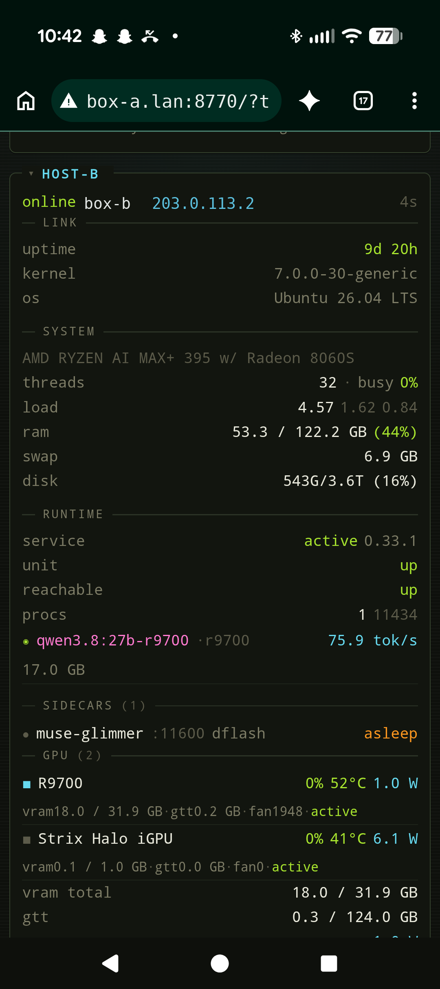Screen dimensions: 440x989
Task: Open the browser three-dot menu
Action: (414, 101)
